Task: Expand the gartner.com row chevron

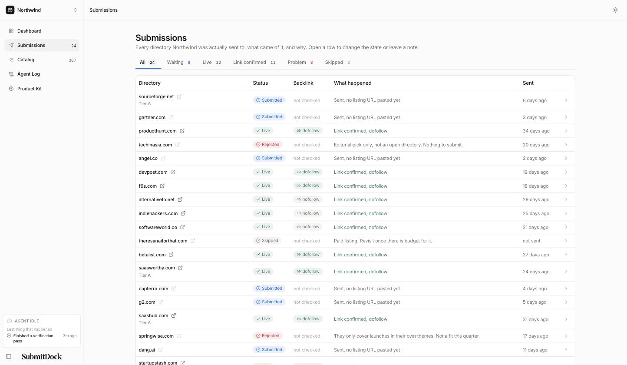Action: (566, 117)
